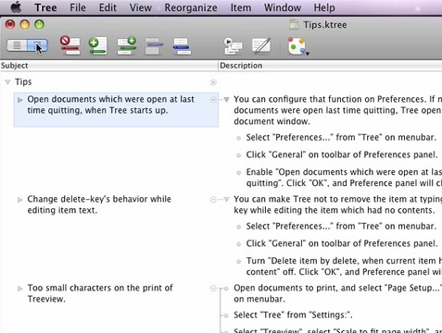
Task: Click bullet beside 'Open documents to print'
Action: [226, 289]
